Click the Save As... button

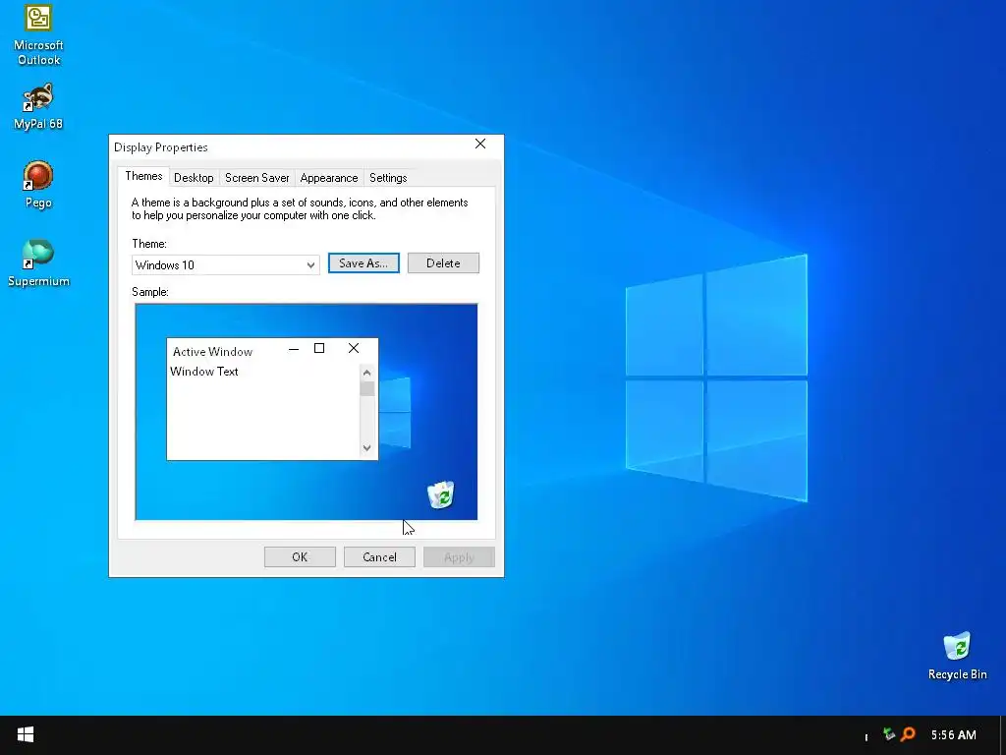pos(363,263)
